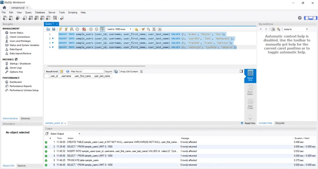Open the beautify/reformat SQL script icon
This screenshot has height=169, width=318.
click(x=143, y=29)
